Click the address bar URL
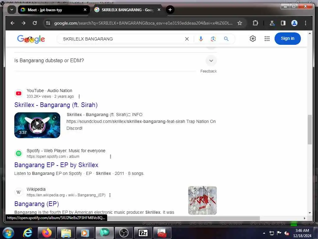Viewport: 318px width, 239px height. pyautogui.click(x=143, y=23)
